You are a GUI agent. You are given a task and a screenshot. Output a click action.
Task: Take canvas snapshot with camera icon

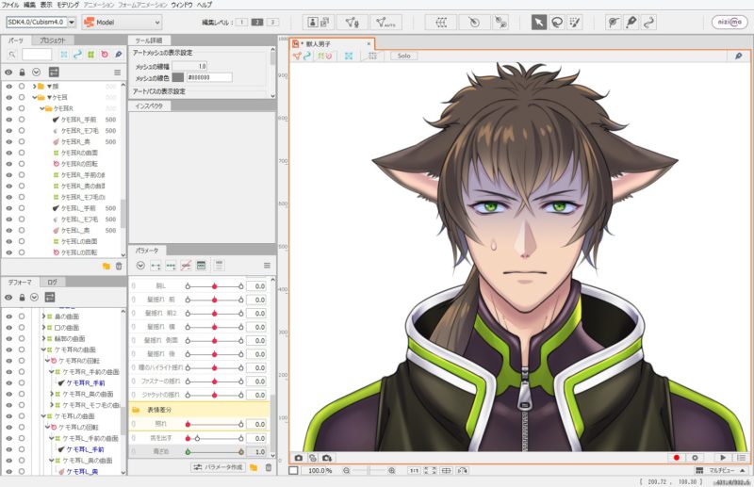[x=298, y=458]
